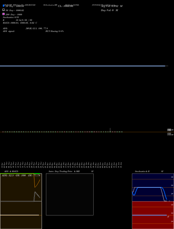Click the 'MACD: 1000.01, 1000.03, -0.02 C' line
This screenshot has height=229, width=174.
20,23
